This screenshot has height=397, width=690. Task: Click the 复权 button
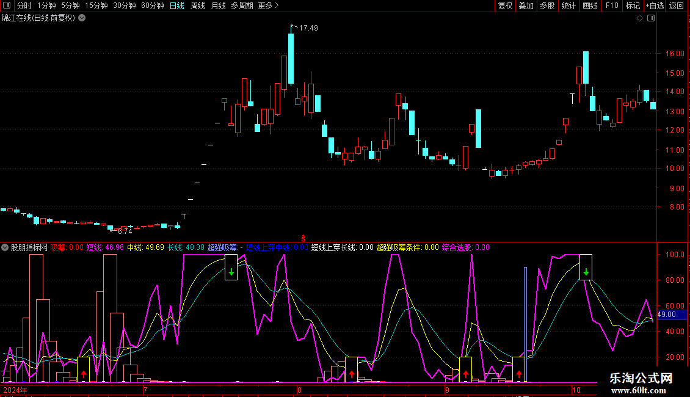point(505,5)
